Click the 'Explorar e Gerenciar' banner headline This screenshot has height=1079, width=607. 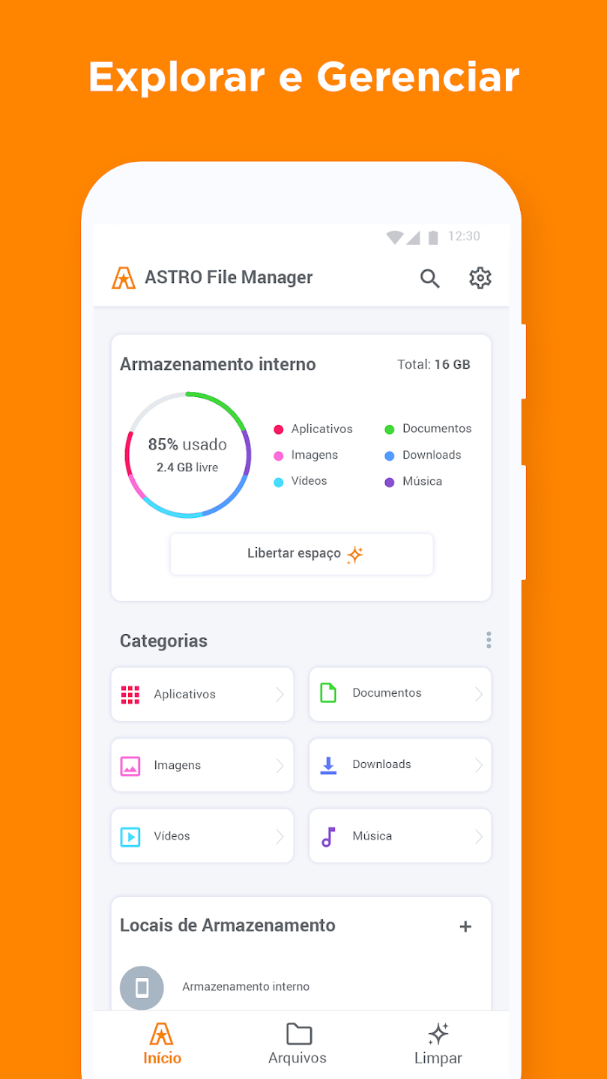click(x=303, y=76)
